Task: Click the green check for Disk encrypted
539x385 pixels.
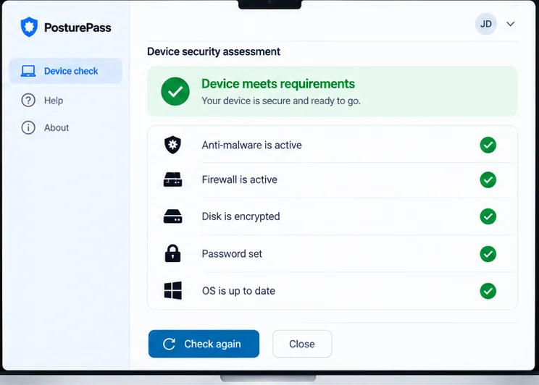Action: 488,216
